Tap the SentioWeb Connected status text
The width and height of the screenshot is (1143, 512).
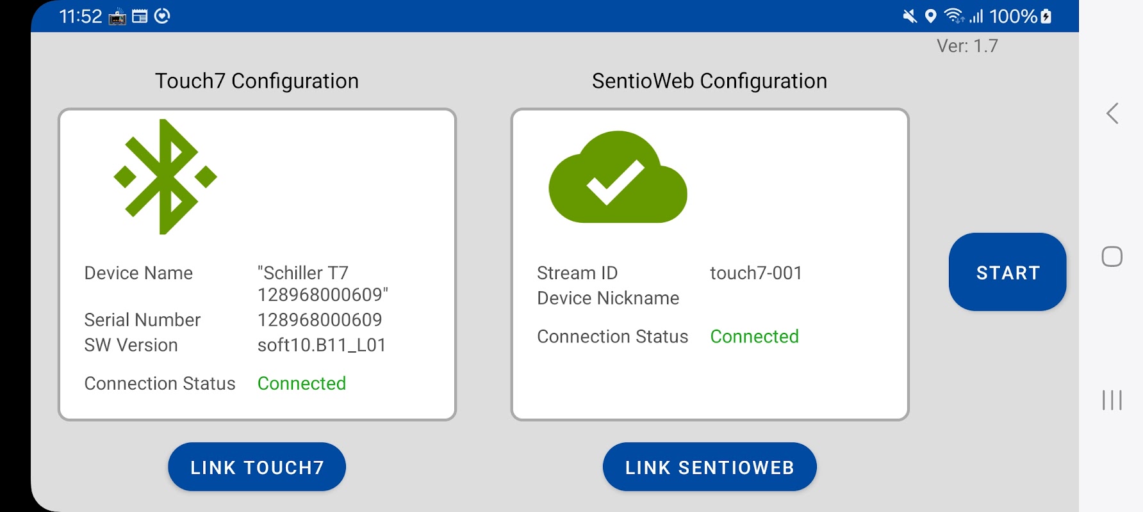754,337
